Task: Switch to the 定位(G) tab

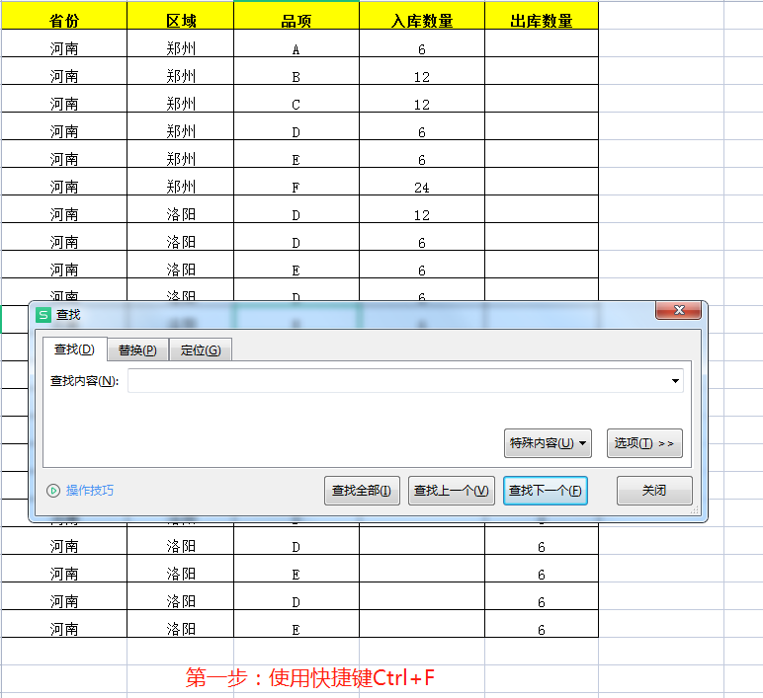Action: [x=201, y=349]
